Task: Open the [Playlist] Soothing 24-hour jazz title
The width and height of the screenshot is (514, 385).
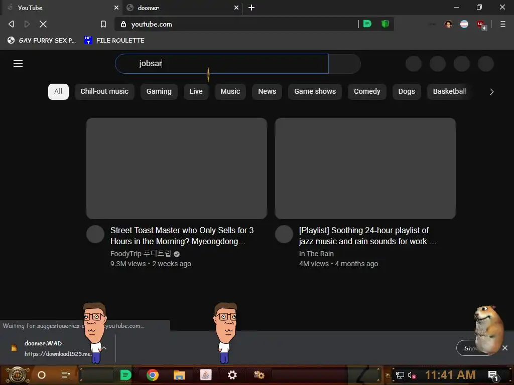Action: click(x=368, y=236)
